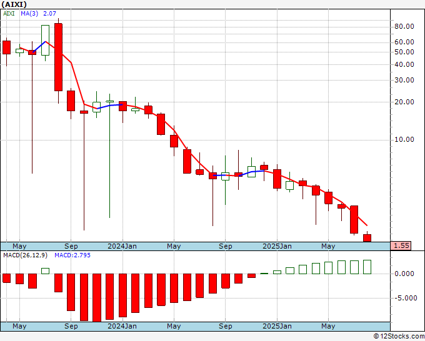Click the 2025Jan label on price axis
The width and height of the screenshot is (425, 341).
(277, 246)
